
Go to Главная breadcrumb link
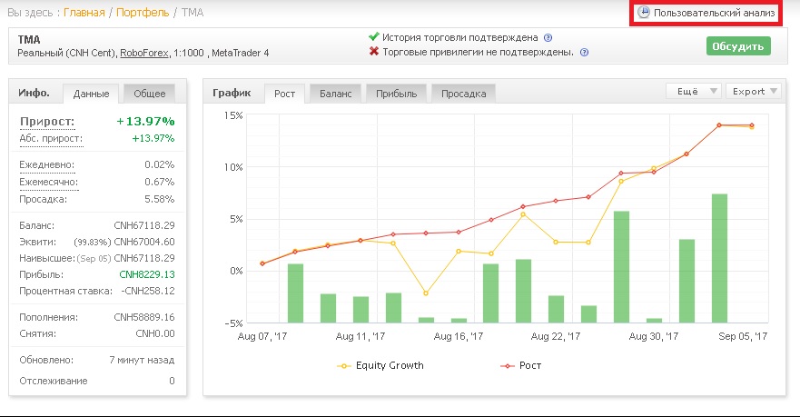click(x=84, y=13)
